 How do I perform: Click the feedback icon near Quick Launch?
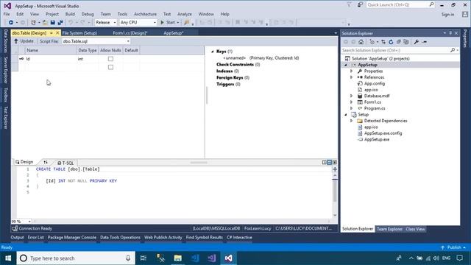360,4
